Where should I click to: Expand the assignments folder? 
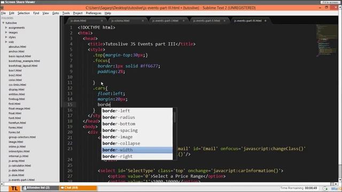tap(6, 28)
